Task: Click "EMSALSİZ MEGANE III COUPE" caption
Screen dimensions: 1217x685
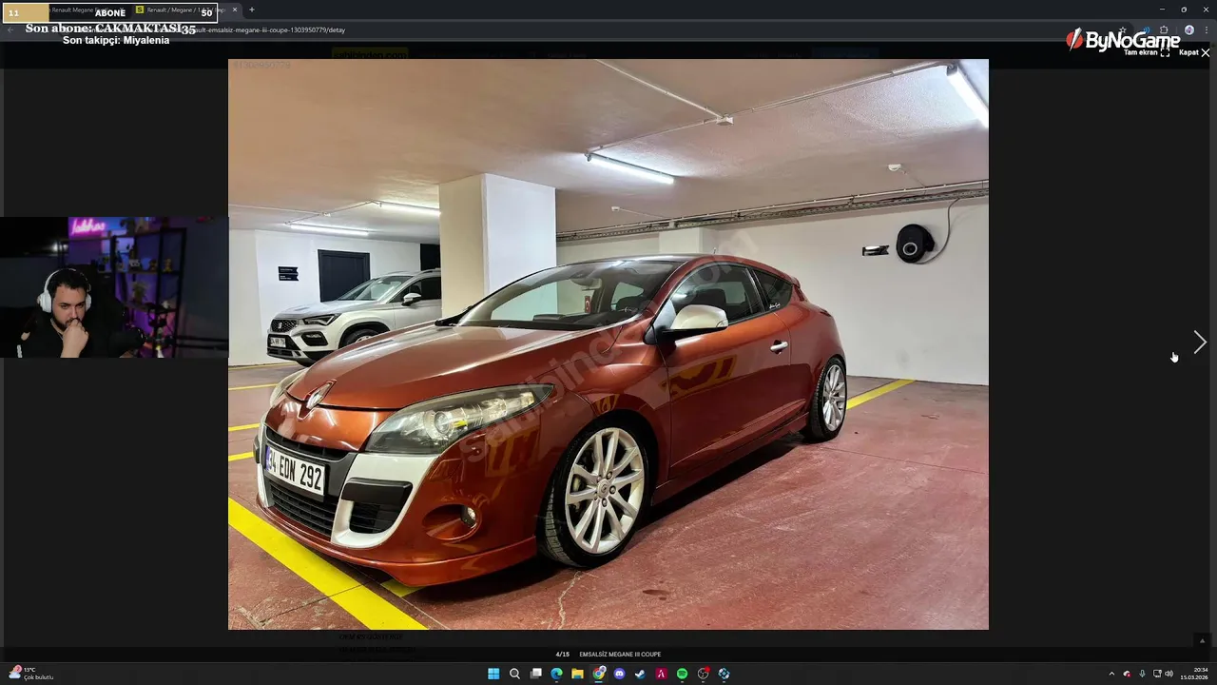Action: click(x=620, y=655)
